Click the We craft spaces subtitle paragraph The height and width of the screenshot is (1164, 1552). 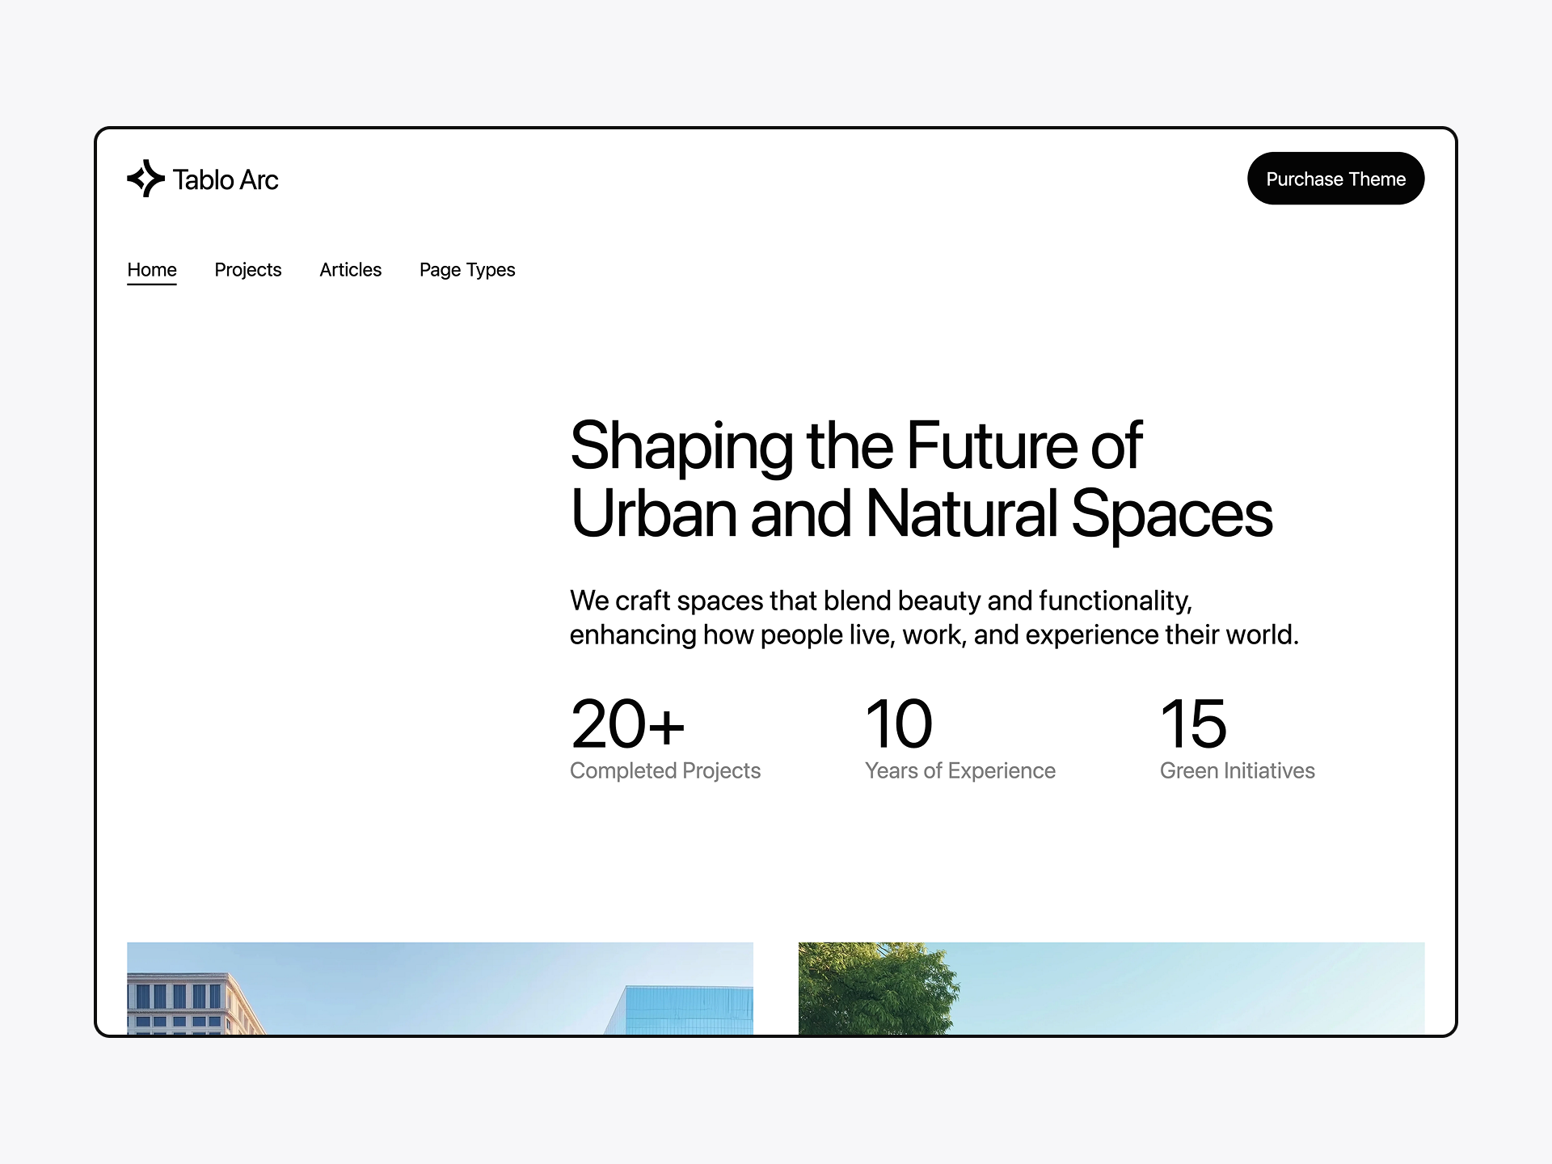(934, 618)
